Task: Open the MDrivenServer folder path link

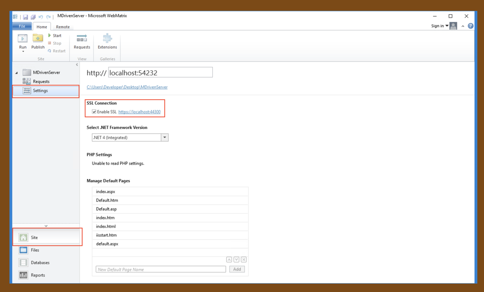Action: pos(127,87)
